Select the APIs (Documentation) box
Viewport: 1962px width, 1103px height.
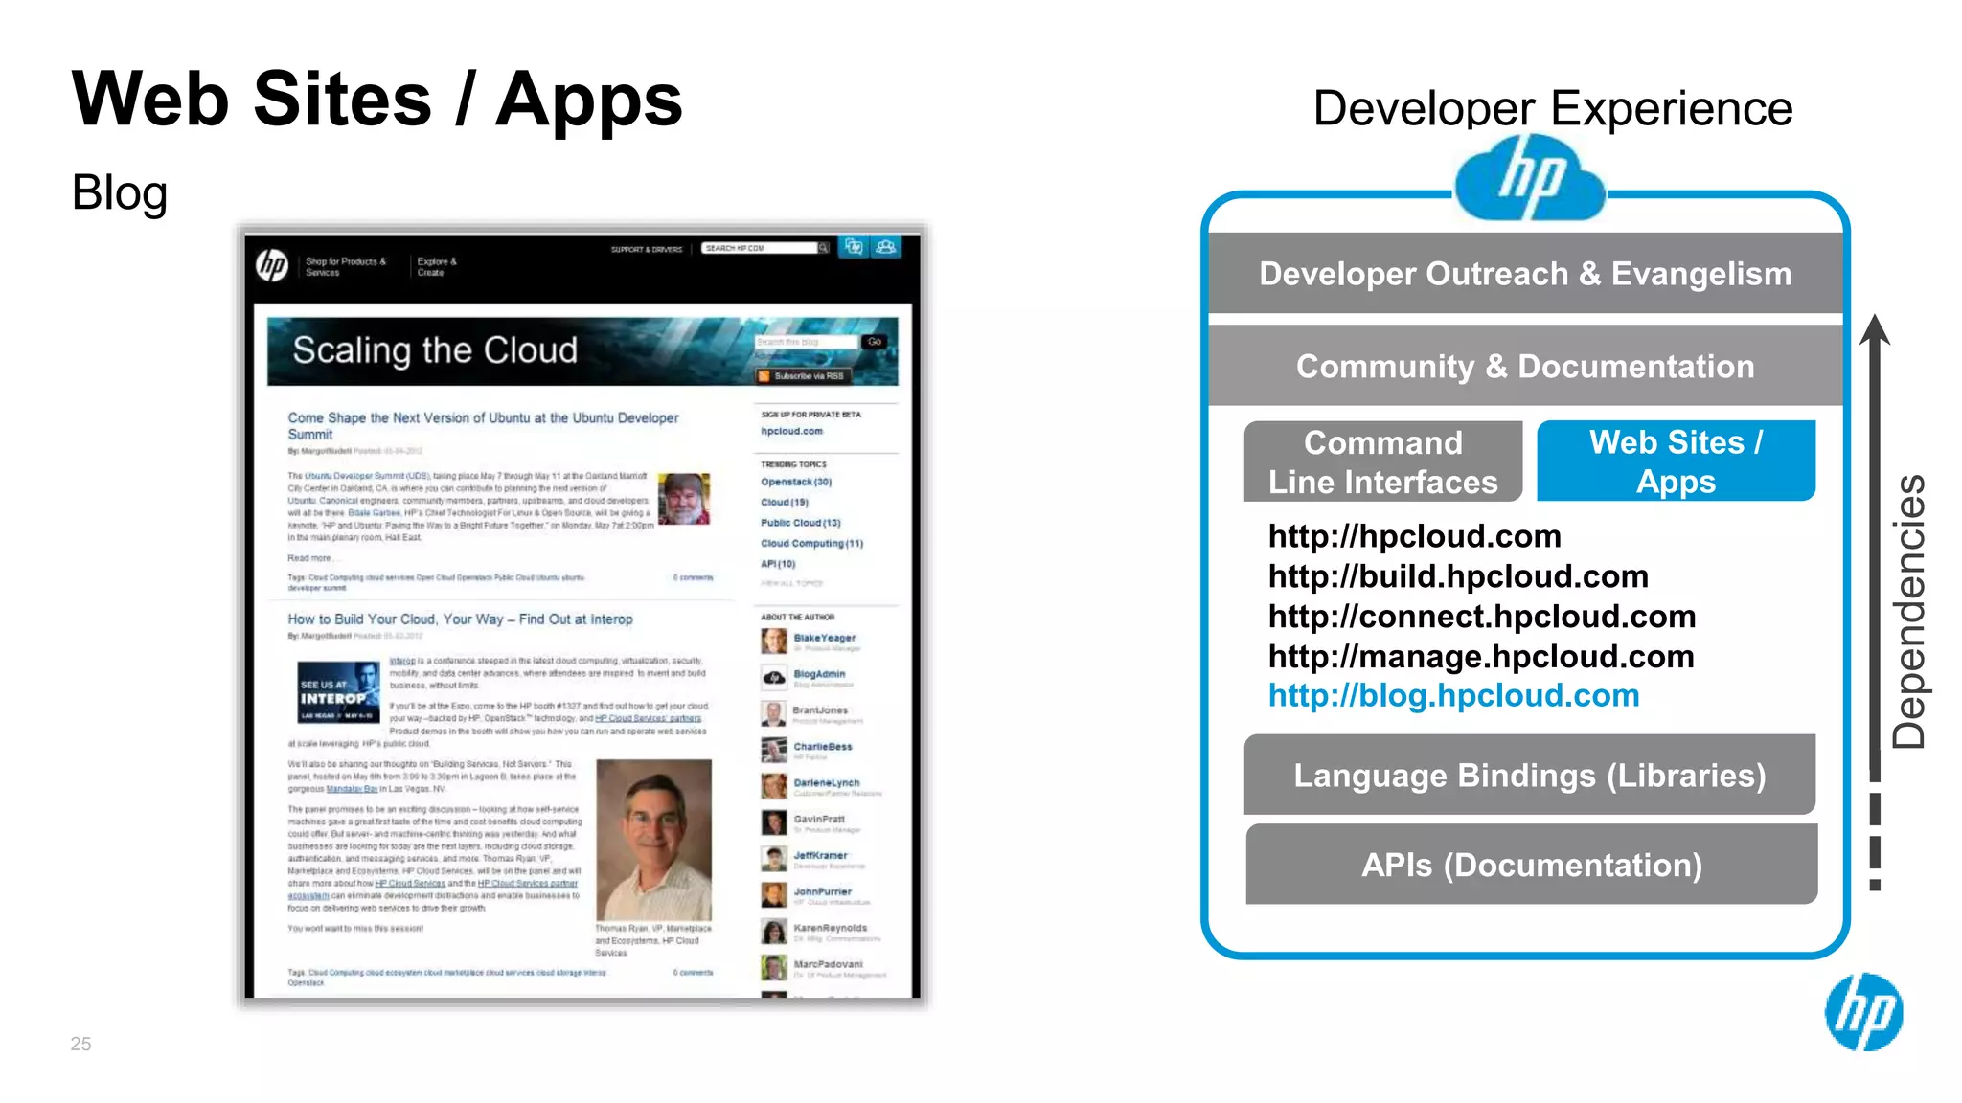click(1531, 865)
